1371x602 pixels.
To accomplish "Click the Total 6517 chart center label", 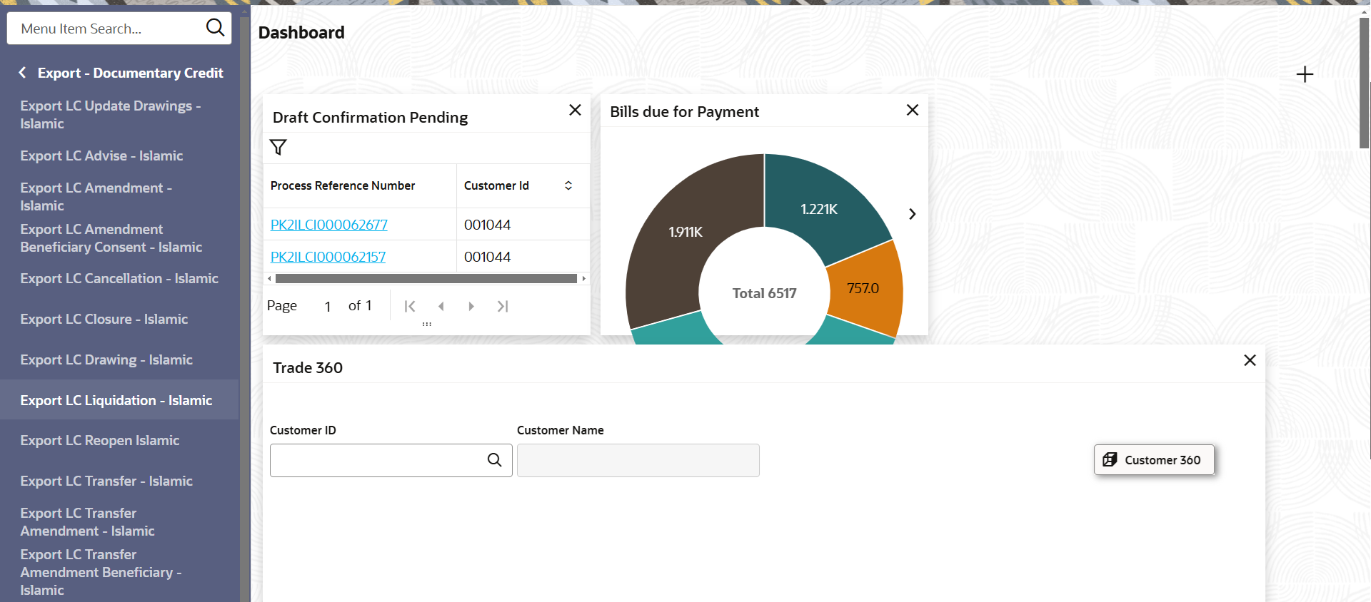I will tap(764, 293).
